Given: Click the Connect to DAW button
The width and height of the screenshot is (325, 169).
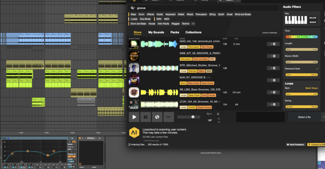Looking at the screenshot, I should click(316, 145).
